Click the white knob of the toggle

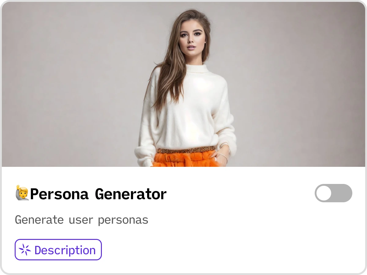click(324, 193)
